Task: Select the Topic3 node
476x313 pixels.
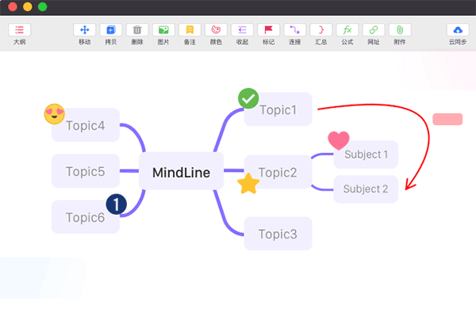Action: [x=278, y=234]
